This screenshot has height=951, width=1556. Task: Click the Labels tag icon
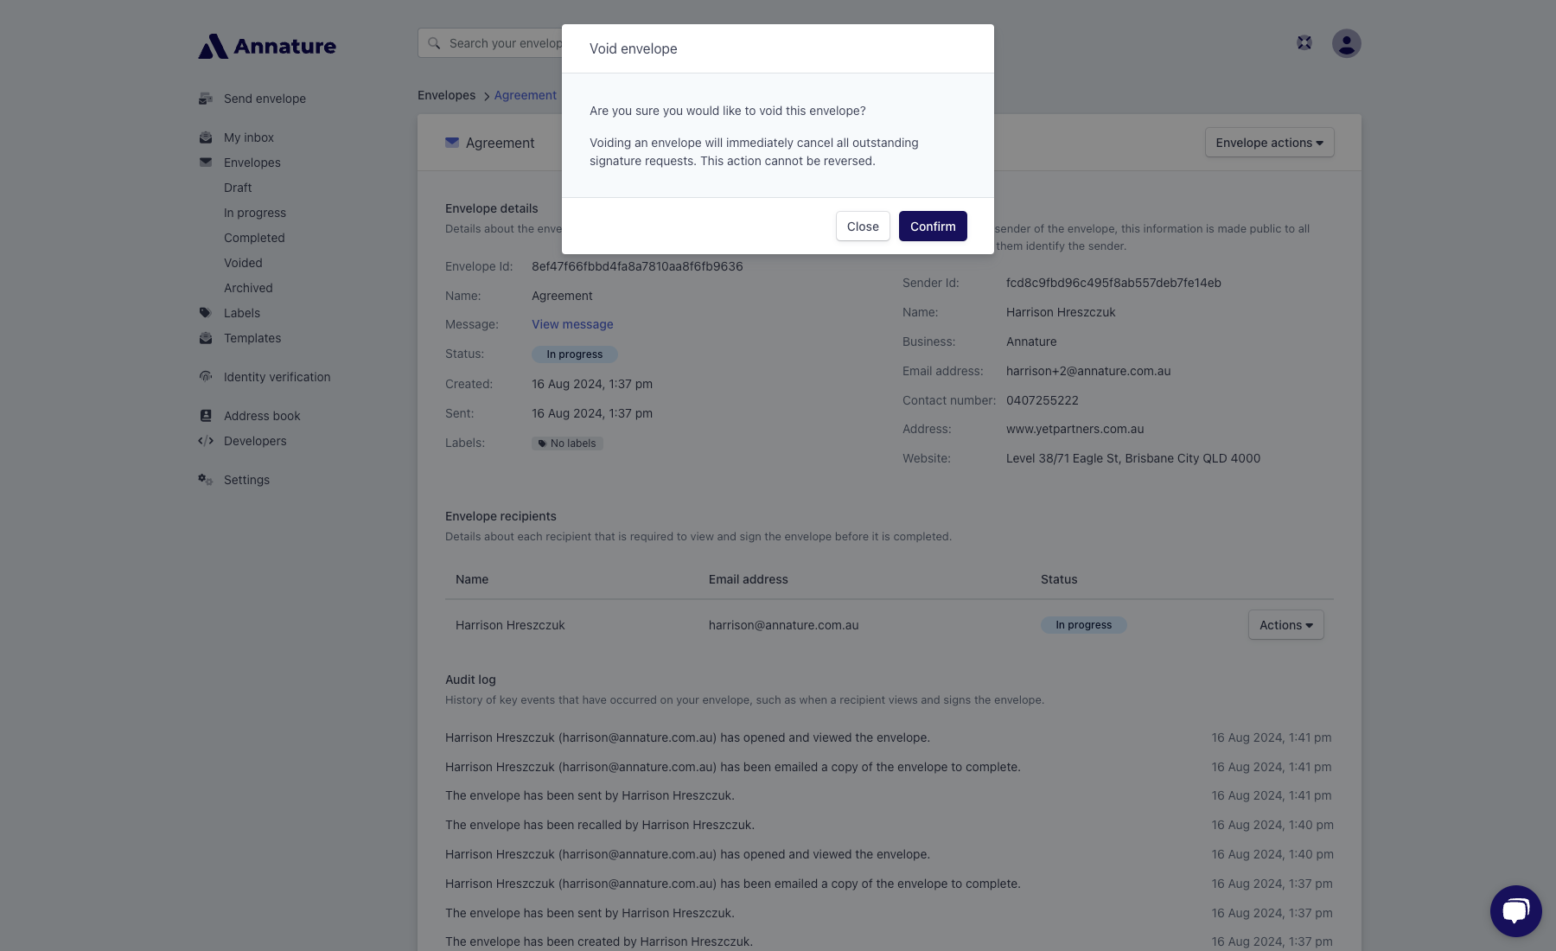(x=206, y=313)
